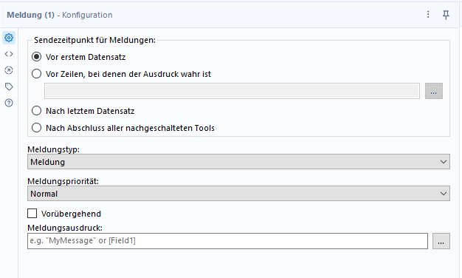Open the Navigation arrow icon in sidebar
The width and height of the screenshot is (462, 278).
[x=9, y=70]
